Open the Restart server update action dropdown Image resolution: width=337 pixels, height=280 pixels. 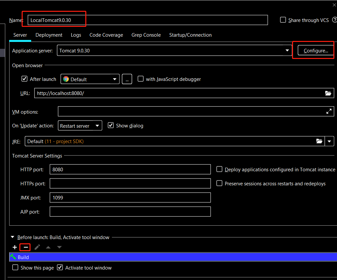(x=80, y=126)
